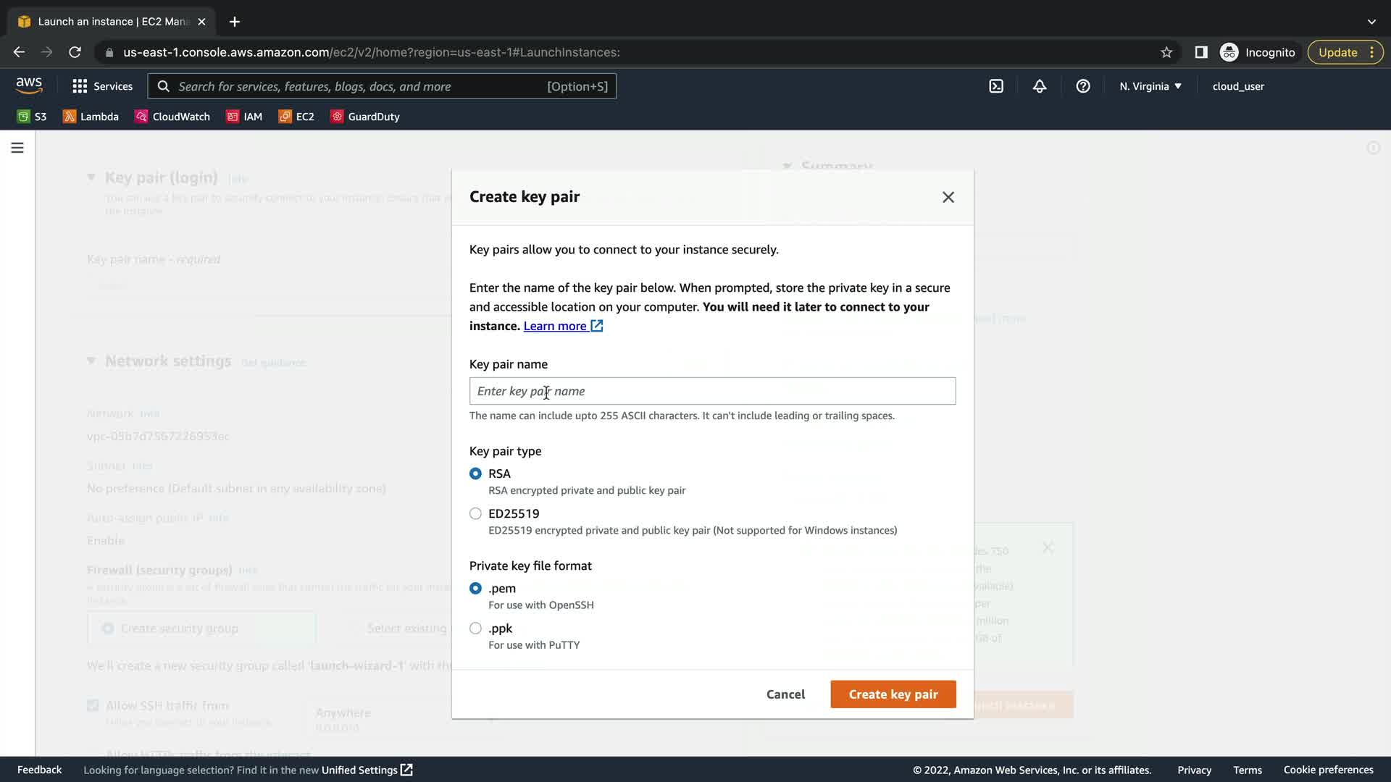Open the GuardDuty bookmark shortcut

point(365,117)
